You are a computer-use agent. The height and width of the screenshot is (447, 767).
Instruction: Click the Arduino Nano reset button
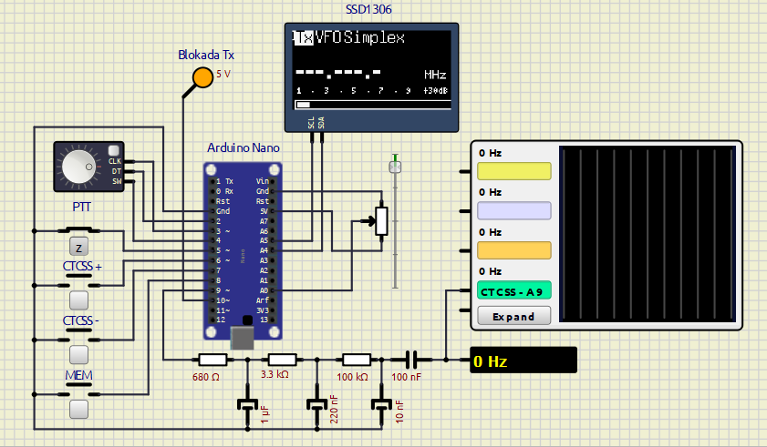pyautogui.click(x=247, y=320)
